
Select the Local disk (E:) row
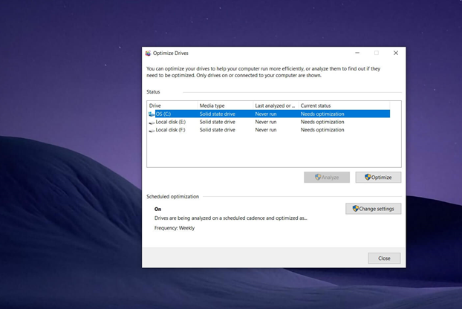coord(270,122)
